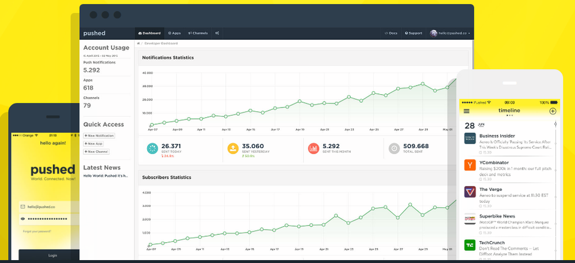Click the pushed logo in dashboard navbar
Screen dimensions: 575x263
(x=94, y=33)
